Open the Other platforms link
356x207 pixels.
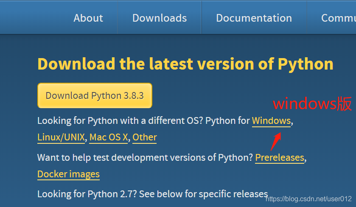[x=145, y=137]
